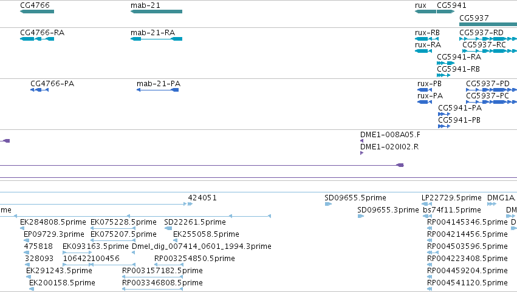Select EK075207.5prime EST
517x292 pixels.
point(113,240)
